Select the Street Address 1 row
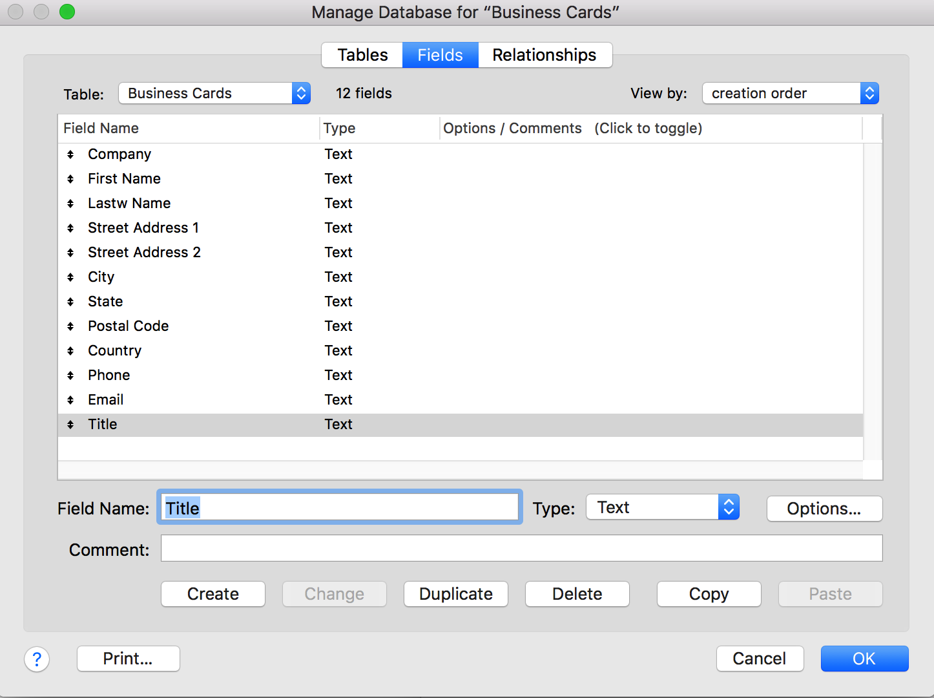This screenshot has width=934, height=698. (x=461, y=228)
